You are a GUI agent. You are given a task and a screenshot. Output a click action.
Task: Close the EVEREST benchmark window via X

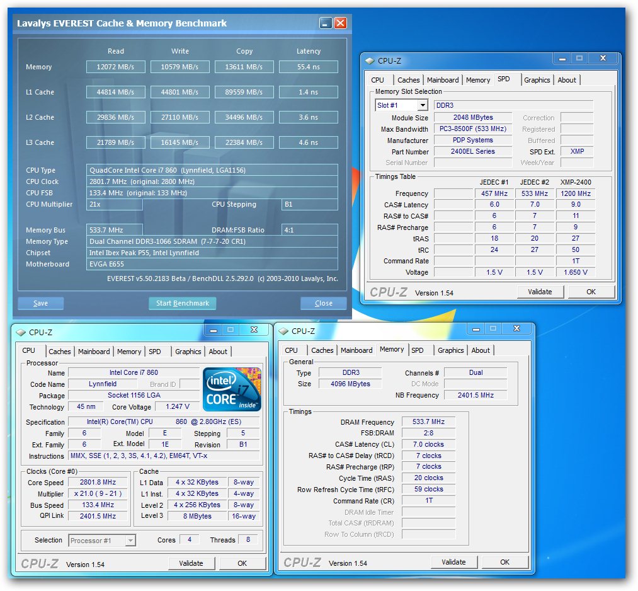pyautogui.click(x=341, y=23)
